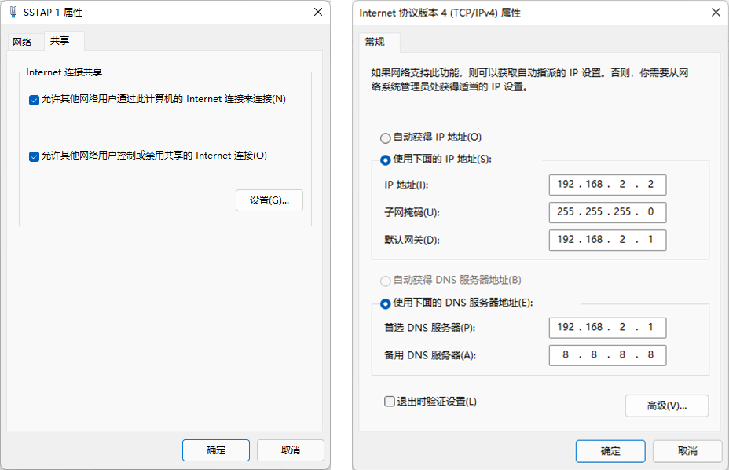The height and width of the screenshot is (470, 729).
Task: Click the 默认网关 address field
Action: pos(607,240)
